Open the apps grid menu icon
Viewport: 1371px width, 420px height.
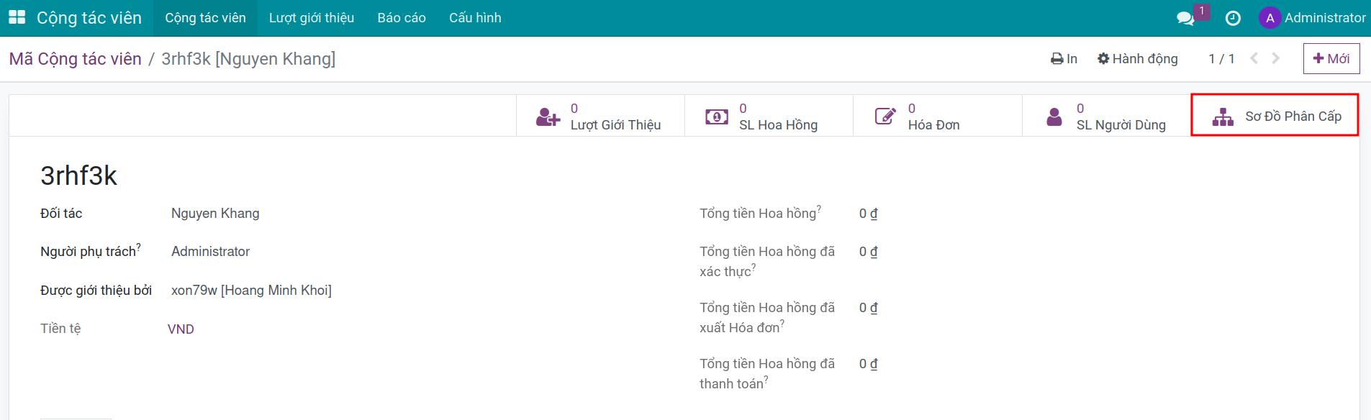(x=17, y=17)
